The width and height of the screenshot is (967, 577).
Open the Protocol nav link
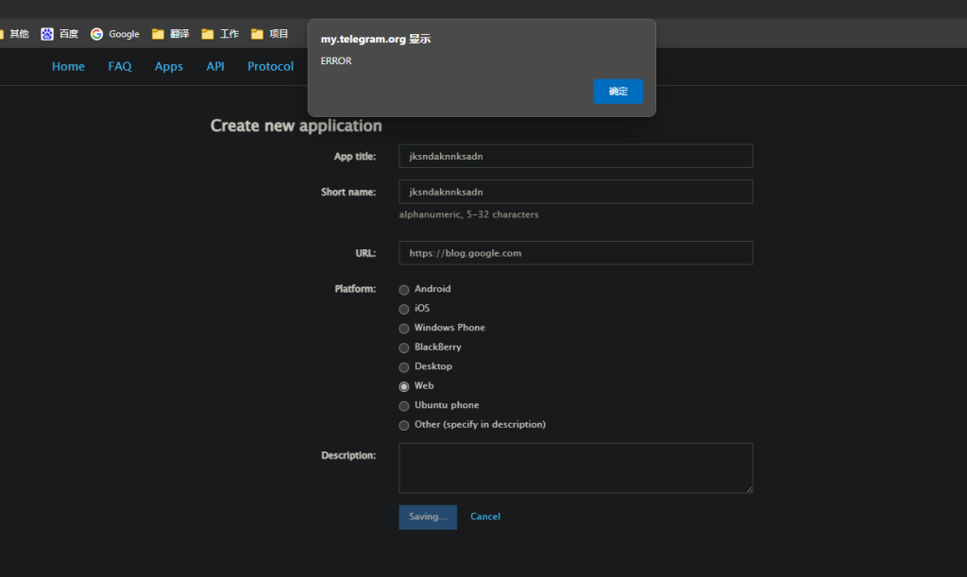[x=270, y=66]
